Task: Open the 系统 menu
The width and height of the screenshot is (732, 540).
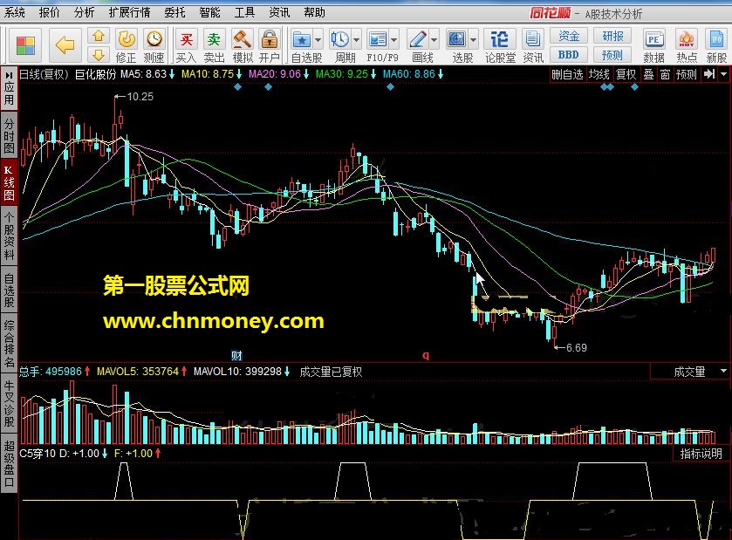Action: point(15,12)
